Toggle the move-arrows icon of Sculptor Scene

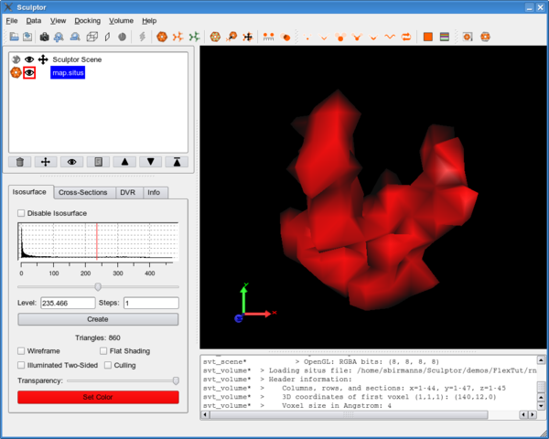pyautogui.click(x=43, y=59)
